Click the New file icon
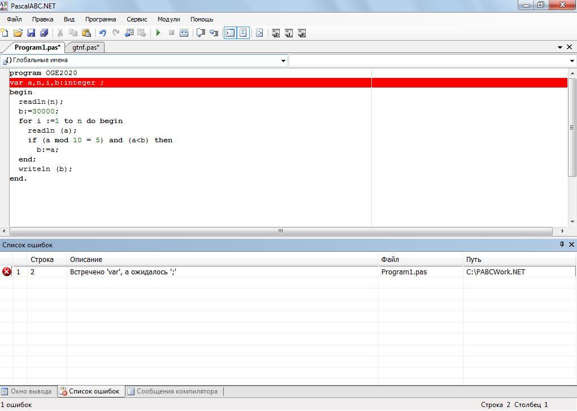Screen dimensions: 577x411 [5, 33]
